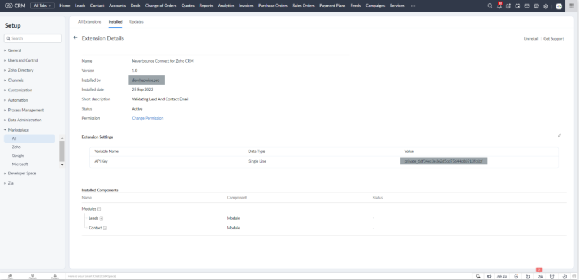Open the All Tabs dropdown
This screenshot has width=579, height=280.
42,6
